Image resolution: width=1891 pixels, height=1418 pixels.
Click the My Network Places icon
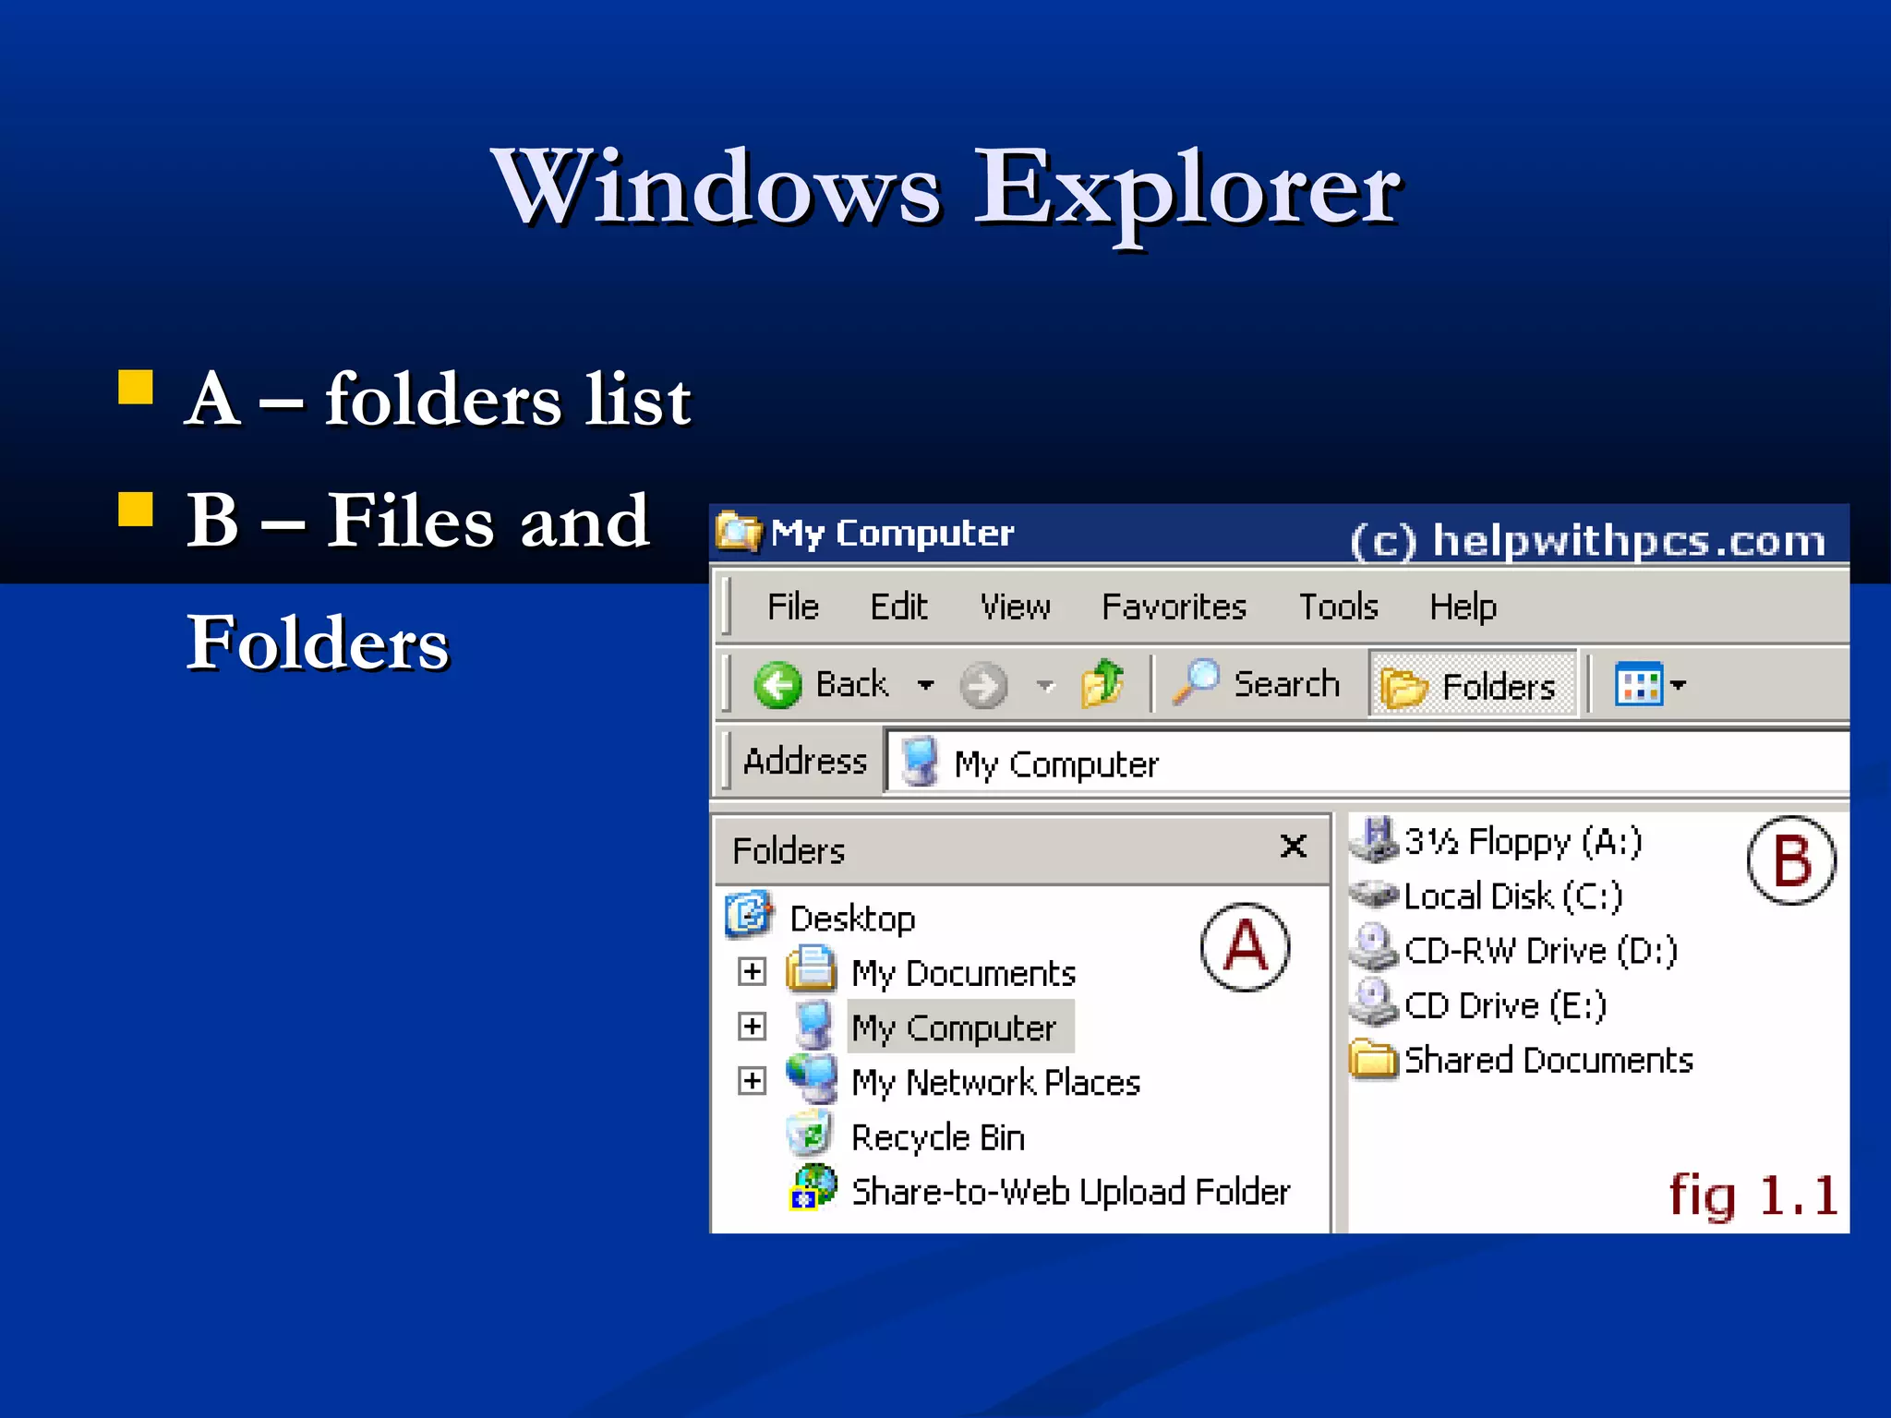[812, 1079]
